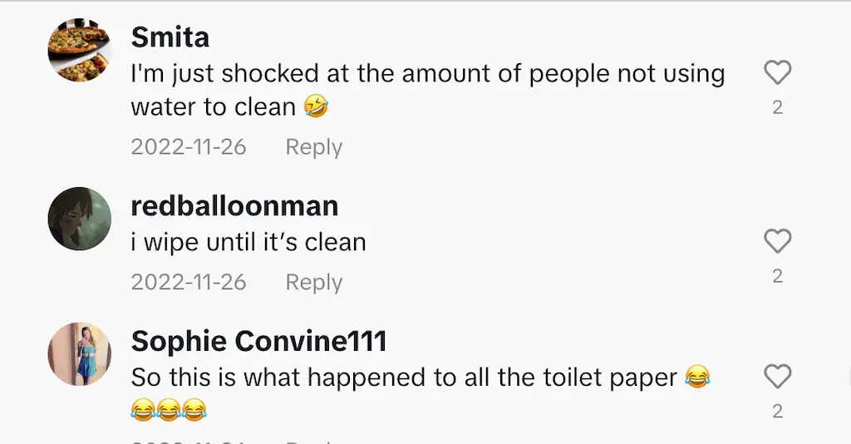Click the 2022-11-26 timestamp under Smita's comment
The height and width of the screenshot is (444, 851).
(x=189, y=147)
